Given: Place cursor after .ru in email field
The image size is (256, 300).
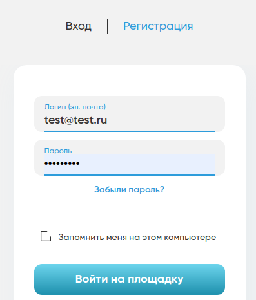Looking at the screenshot, I should [107, 120].
